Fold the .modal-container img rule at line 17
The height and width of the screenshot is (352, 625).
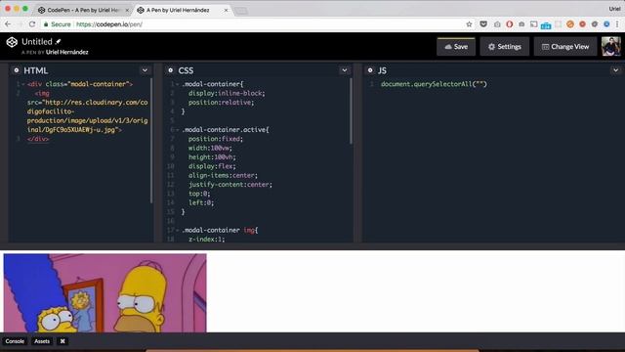click(x=178, y=231)
